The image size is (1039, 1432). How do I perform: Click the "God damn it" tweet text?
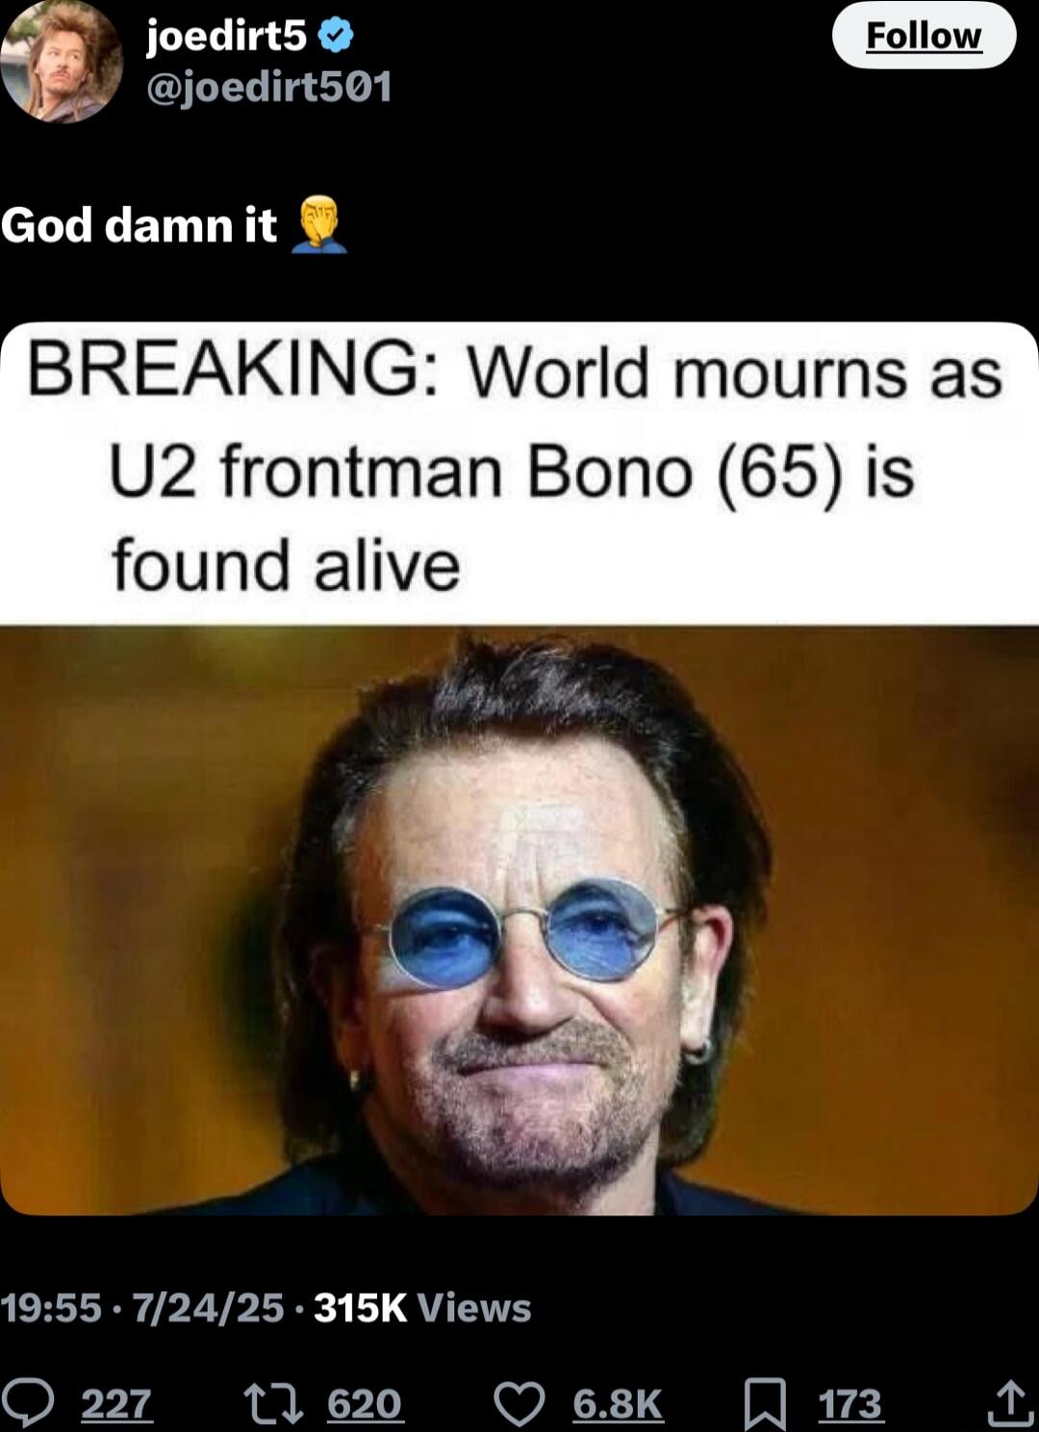tap(139, 225)
